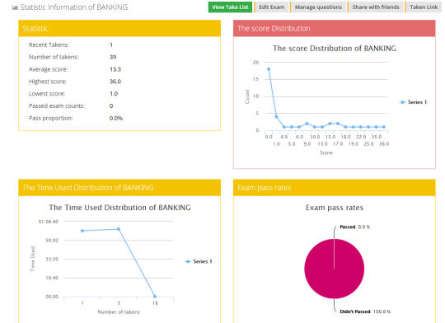Click the Passed 0.0 % pie label
Image resolution: width=445 pixels, height=323 pixels.
click(x=354, y=227)
